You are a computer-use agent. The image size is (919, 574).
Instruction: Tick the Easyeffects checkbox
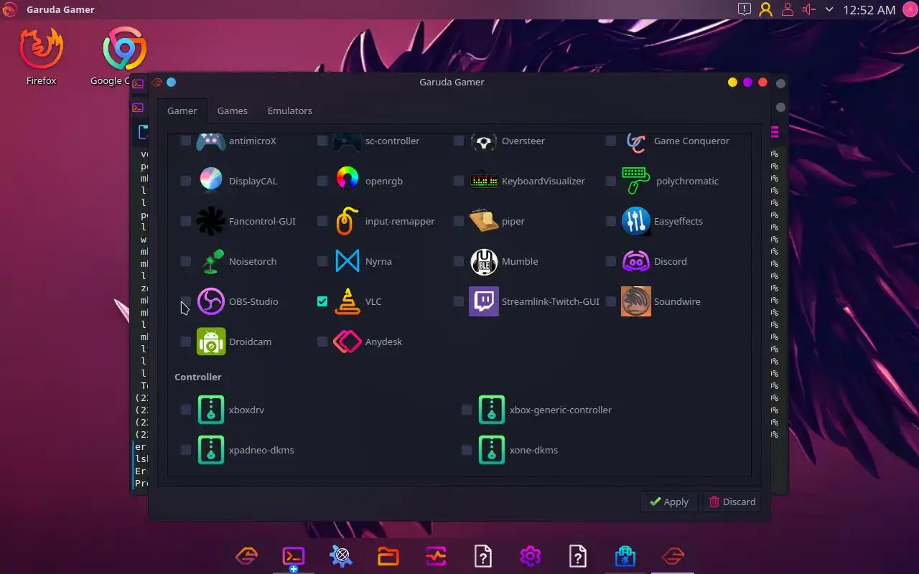click(x=611, y=221)
